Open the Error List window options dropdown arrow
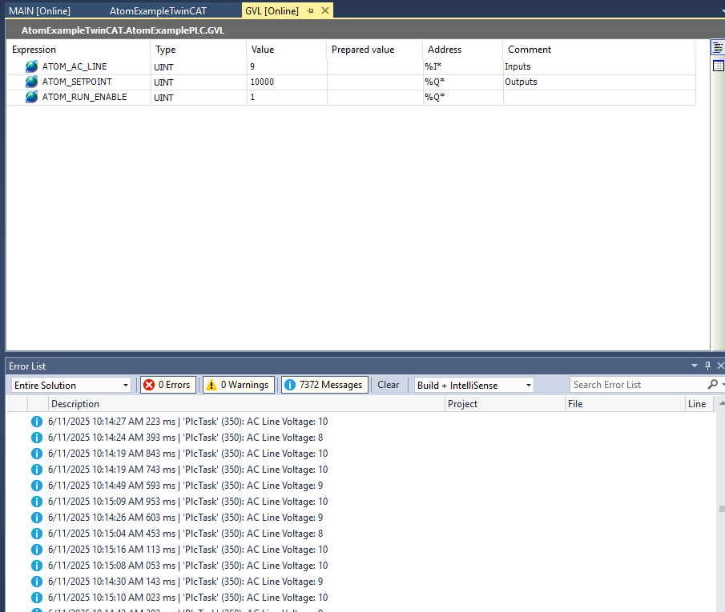Image resolution: width=725 pixels, height=612 pixels. pyautogui.click(x=695, y=366)
